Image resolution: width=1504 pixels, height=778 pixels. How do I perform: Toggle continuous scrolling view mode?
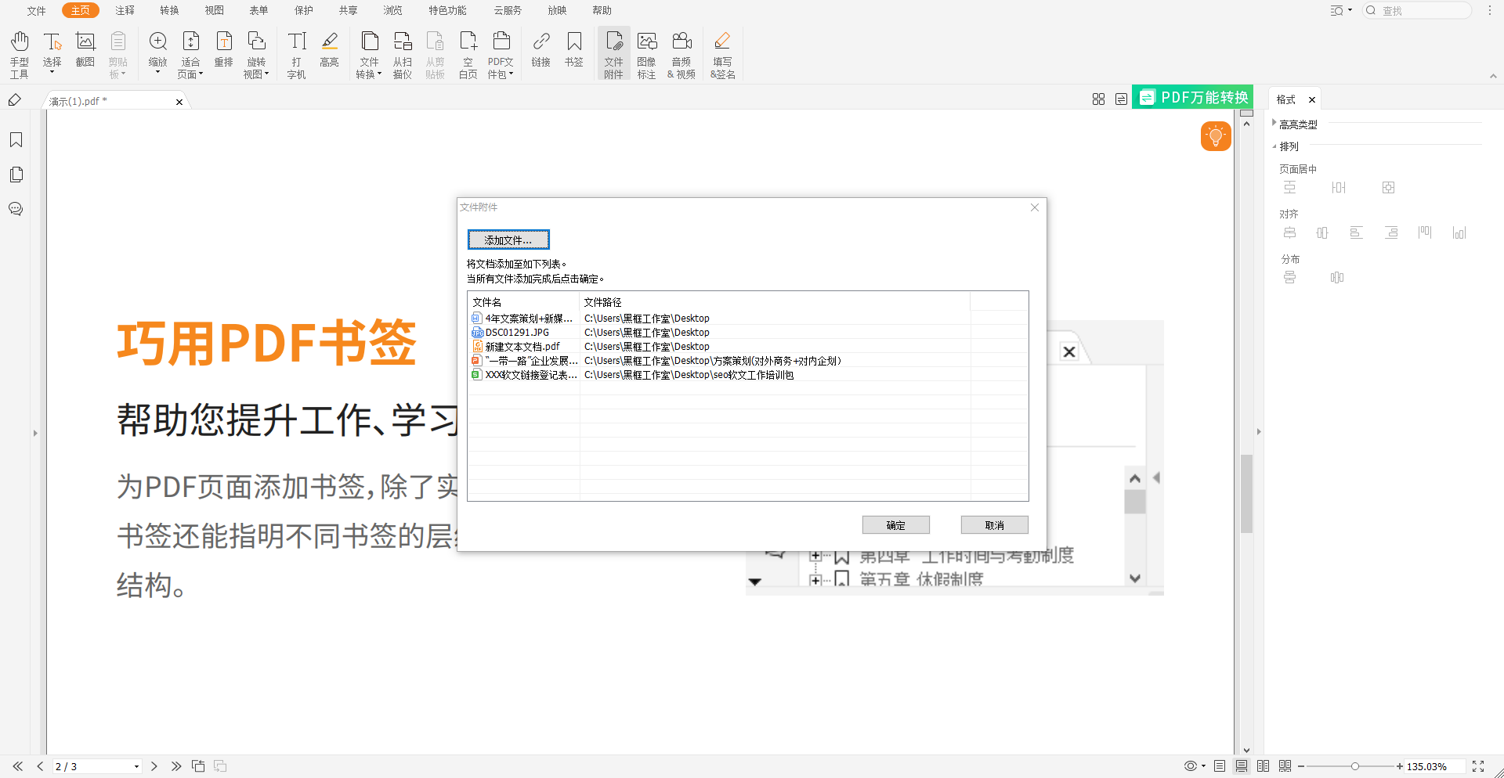[x=1241, y=766]
